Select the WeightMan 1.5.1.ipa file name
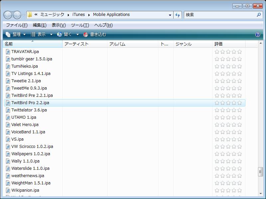 click(x=31, y=183)
